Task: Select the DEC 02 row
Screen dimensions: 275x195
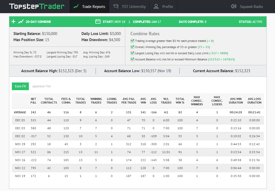Action: click(x=138, y=136)
